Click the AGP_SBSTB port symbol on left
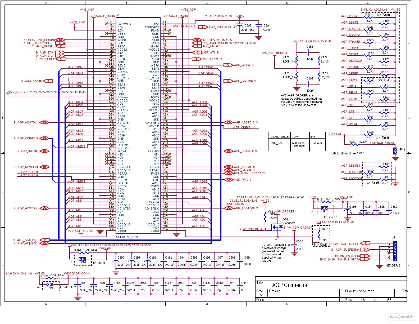This screenshot has height=324, width=419. click(48, 81)
